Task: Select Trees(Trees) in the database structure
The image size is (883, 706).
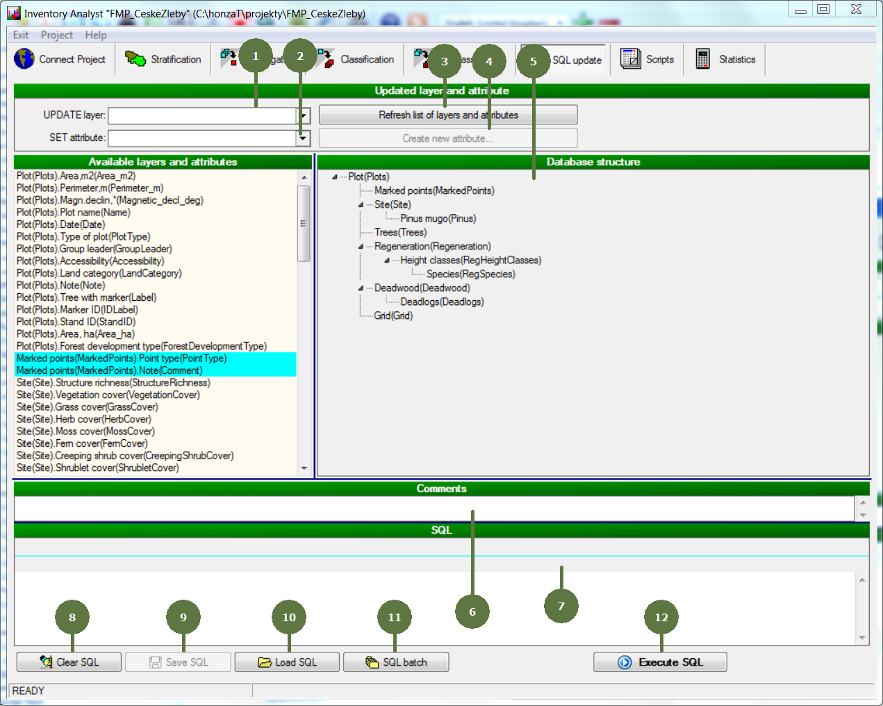Action: pos(400,233)
